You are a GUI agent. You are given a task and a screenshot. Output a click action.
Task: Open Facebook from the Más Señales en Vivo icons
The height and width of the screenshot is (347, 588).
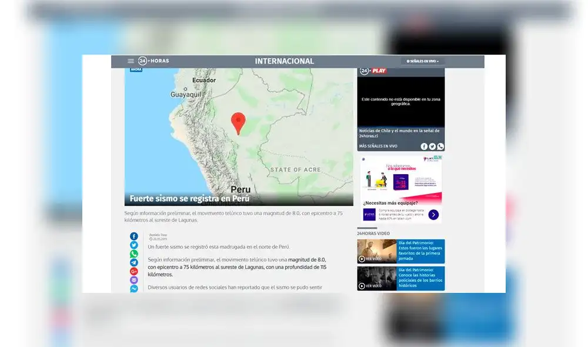[425, 146]
